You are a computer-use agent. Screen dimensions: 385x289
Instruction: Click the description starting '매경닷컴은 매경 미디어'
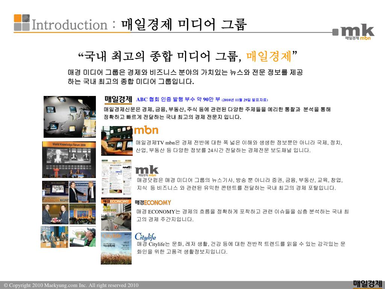coord(239,184)
